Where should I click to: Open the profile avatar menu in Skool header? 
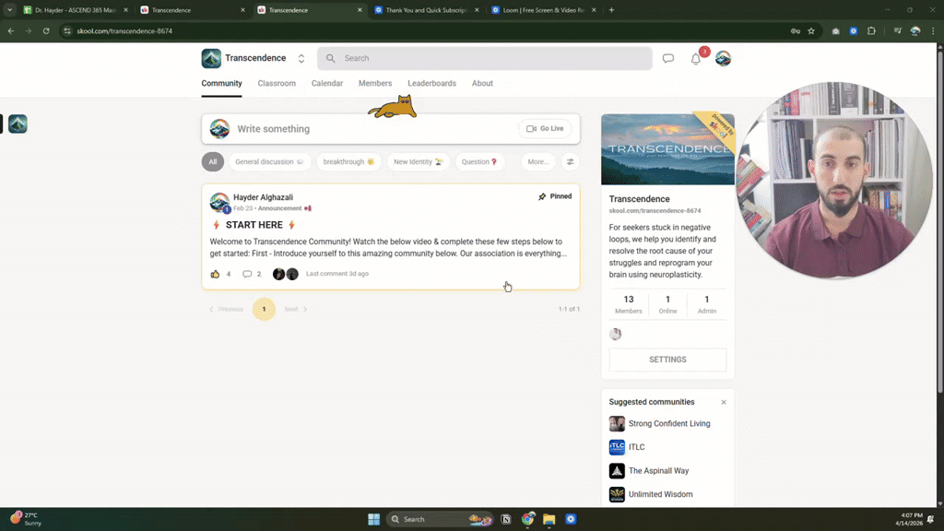tap(723, 58)
